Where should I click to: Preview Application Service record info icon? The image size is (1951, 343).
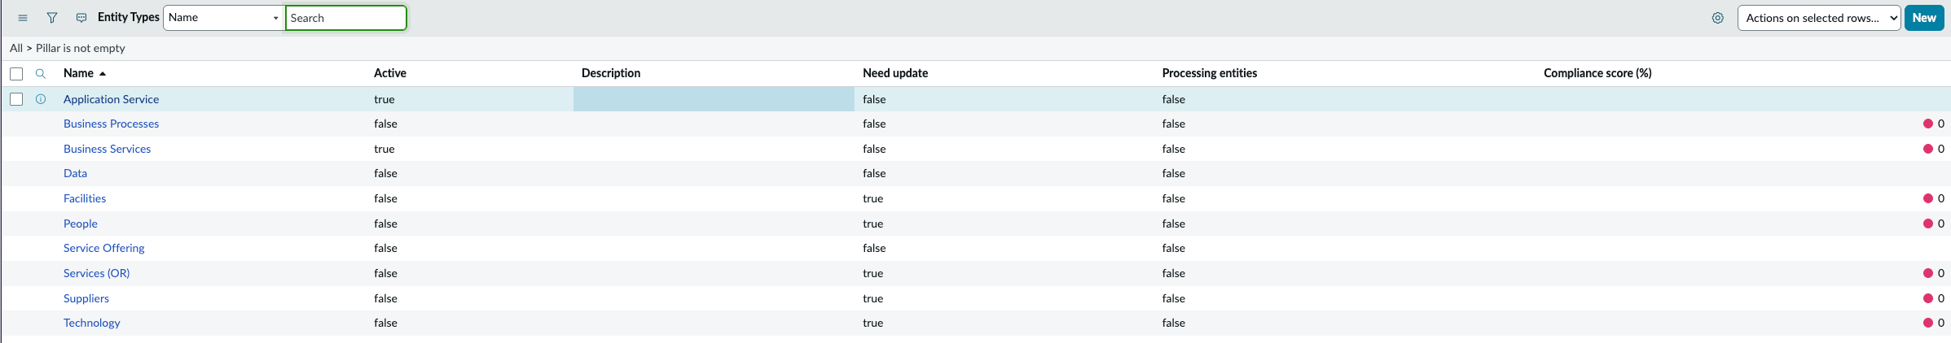41,99
